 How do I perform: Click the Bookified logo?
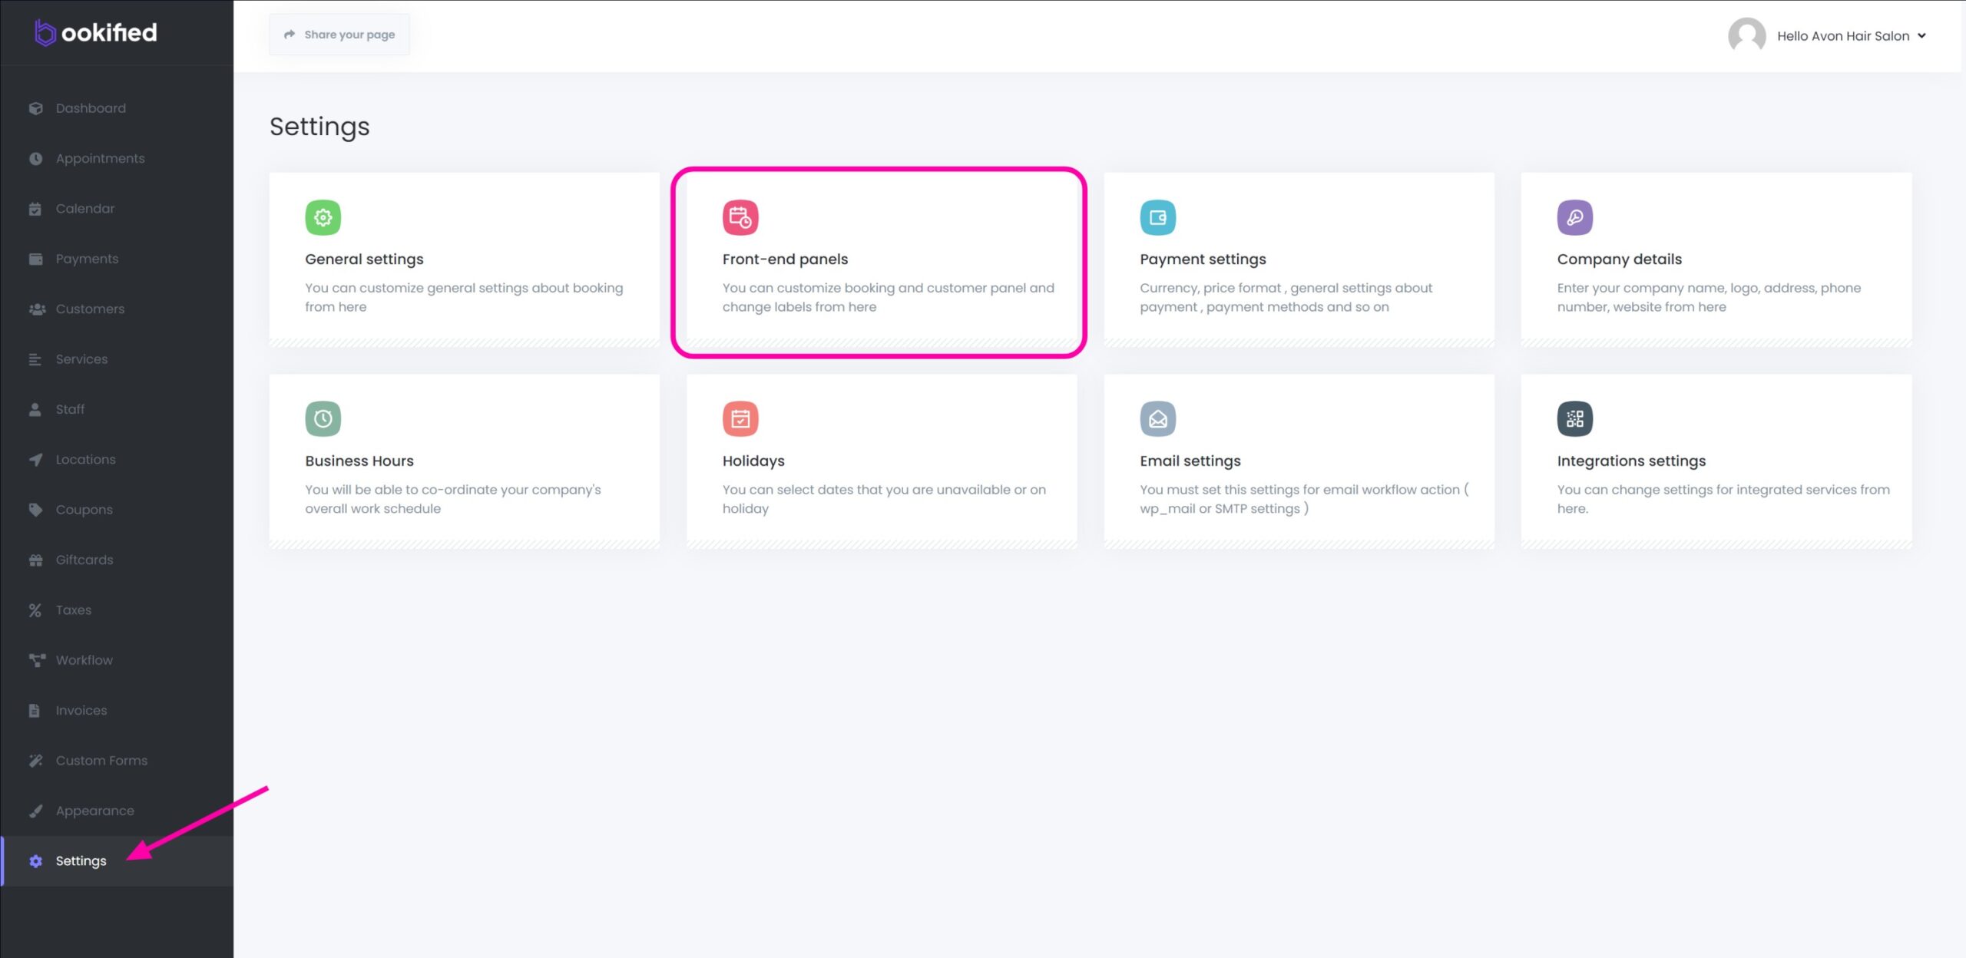pos(96,32)
